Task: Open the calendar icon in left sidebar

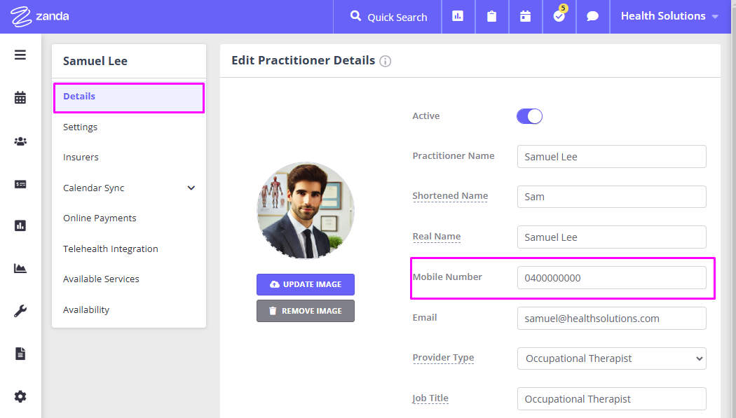Action: [20, 98]
